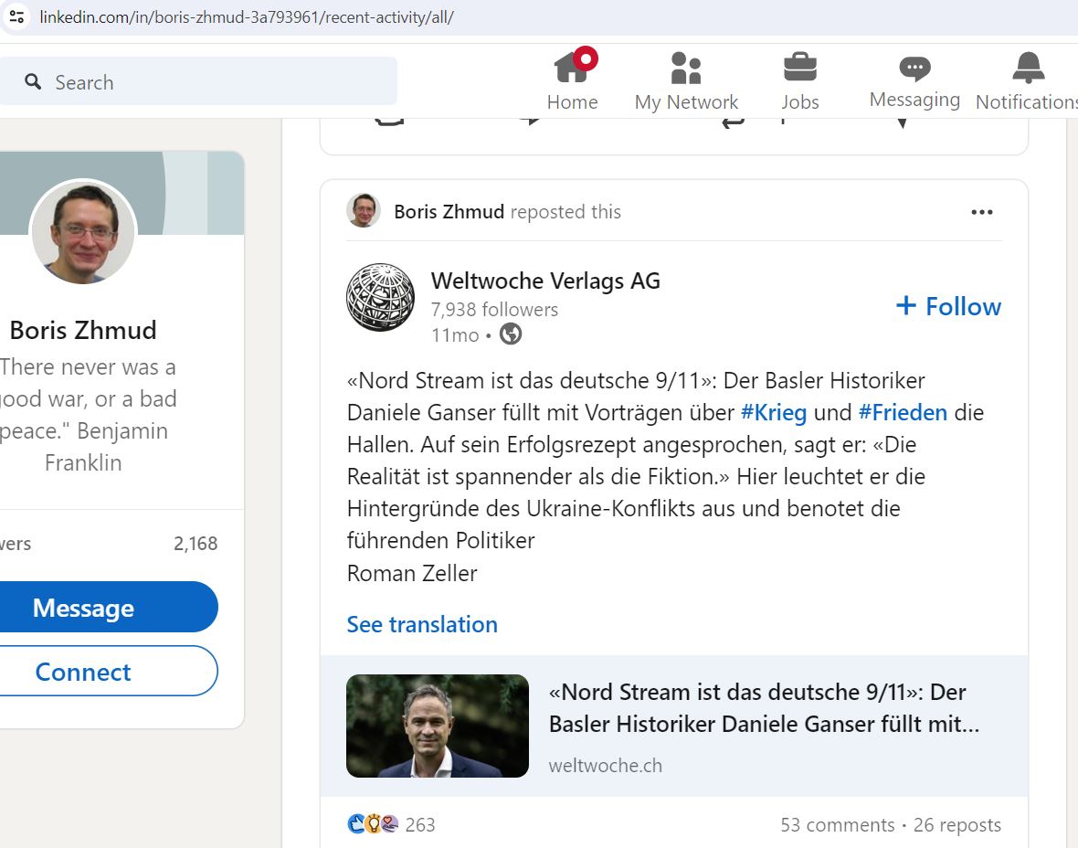Open the Boris Zhmud profile name in sidebar
This screenshot has height=848, width=1078.
(x=83, y=330)
